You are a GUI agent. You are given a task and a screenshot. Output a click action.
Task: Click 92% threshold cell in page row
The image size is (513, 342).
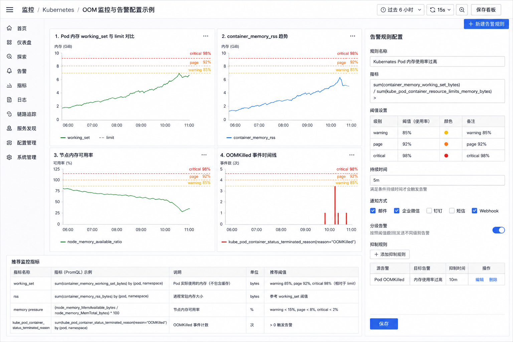tap(418, 144)
